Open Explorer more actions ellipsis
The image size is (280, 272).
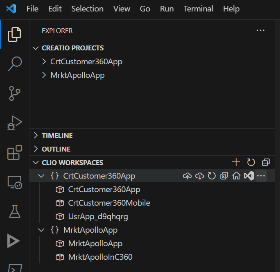(x=260, y=31)
